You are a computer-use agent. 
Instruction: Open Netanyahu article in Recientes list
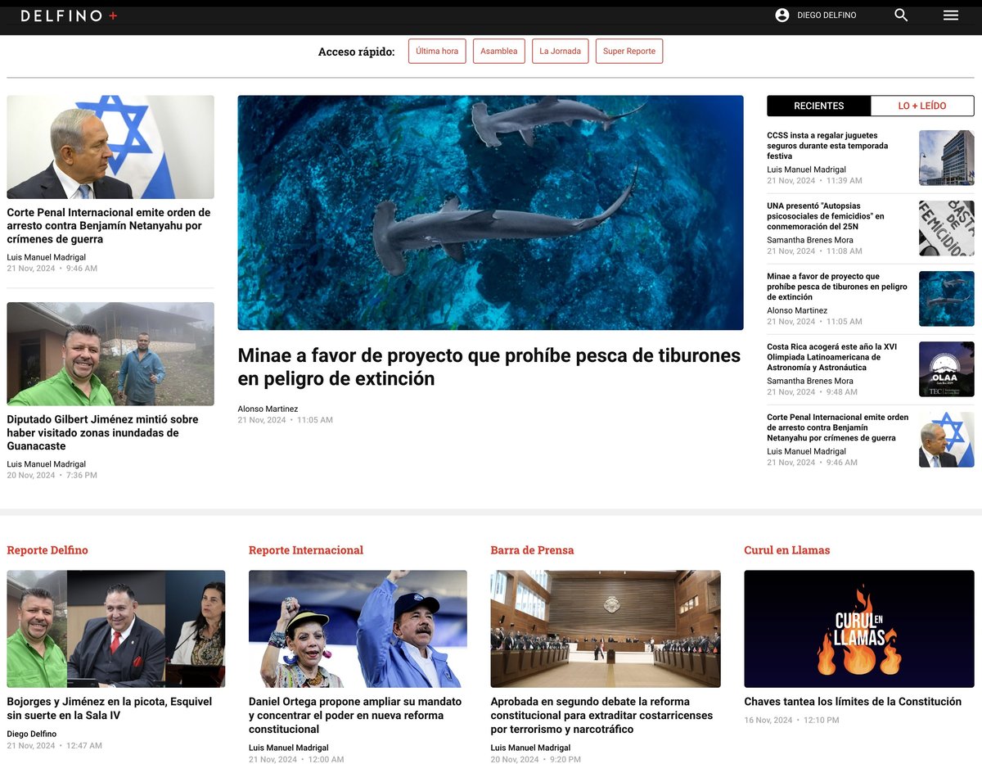pos(837,427)
